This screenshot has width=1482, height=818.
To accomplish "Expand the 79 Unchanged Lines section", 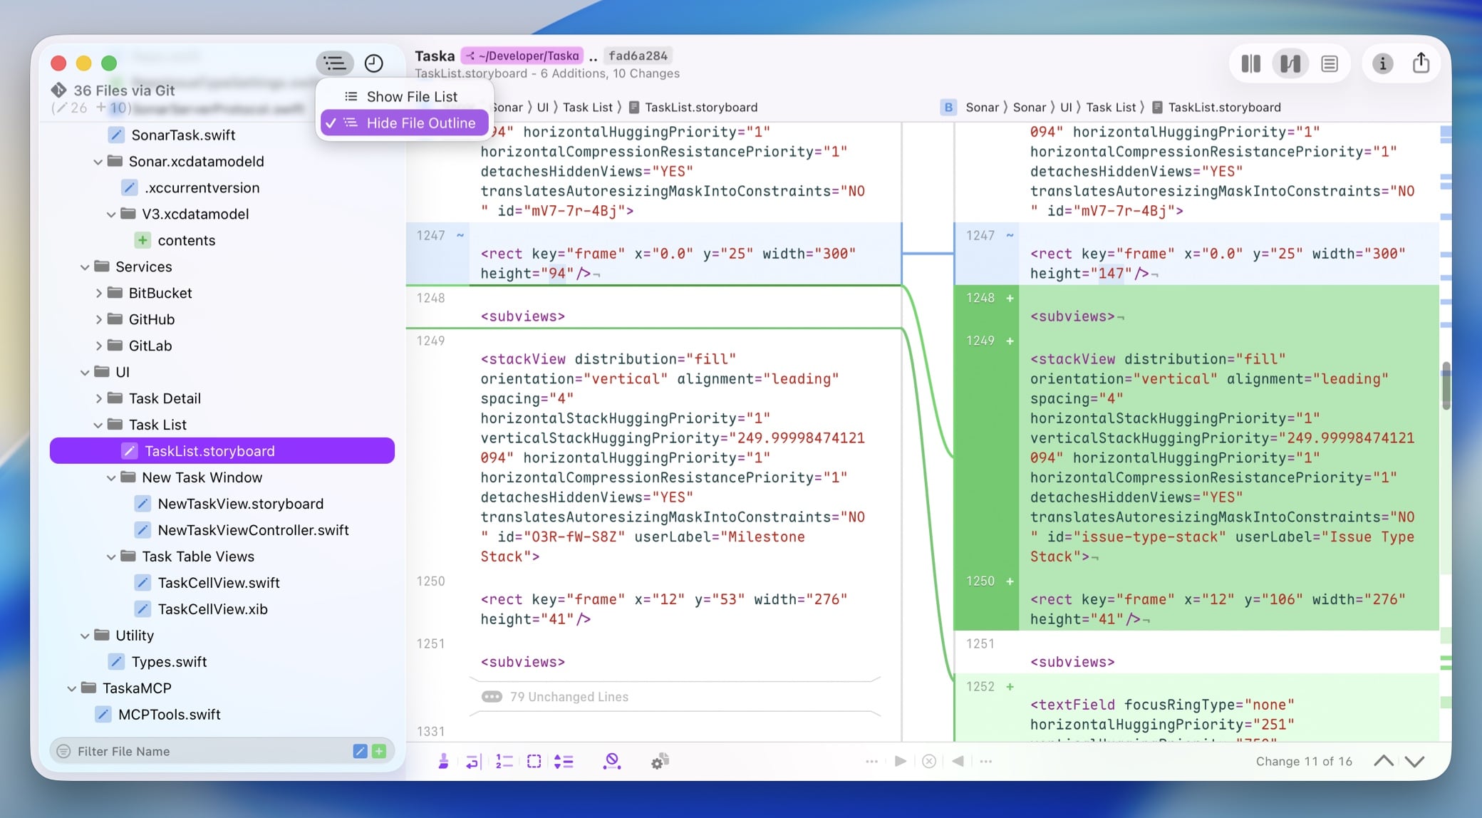I will tap(568, 697).
